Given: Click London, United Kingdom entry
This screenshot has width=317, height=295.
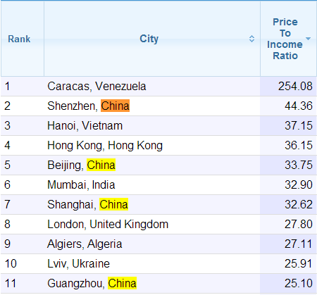Looking at the screenshot, I should pos(108,224).
